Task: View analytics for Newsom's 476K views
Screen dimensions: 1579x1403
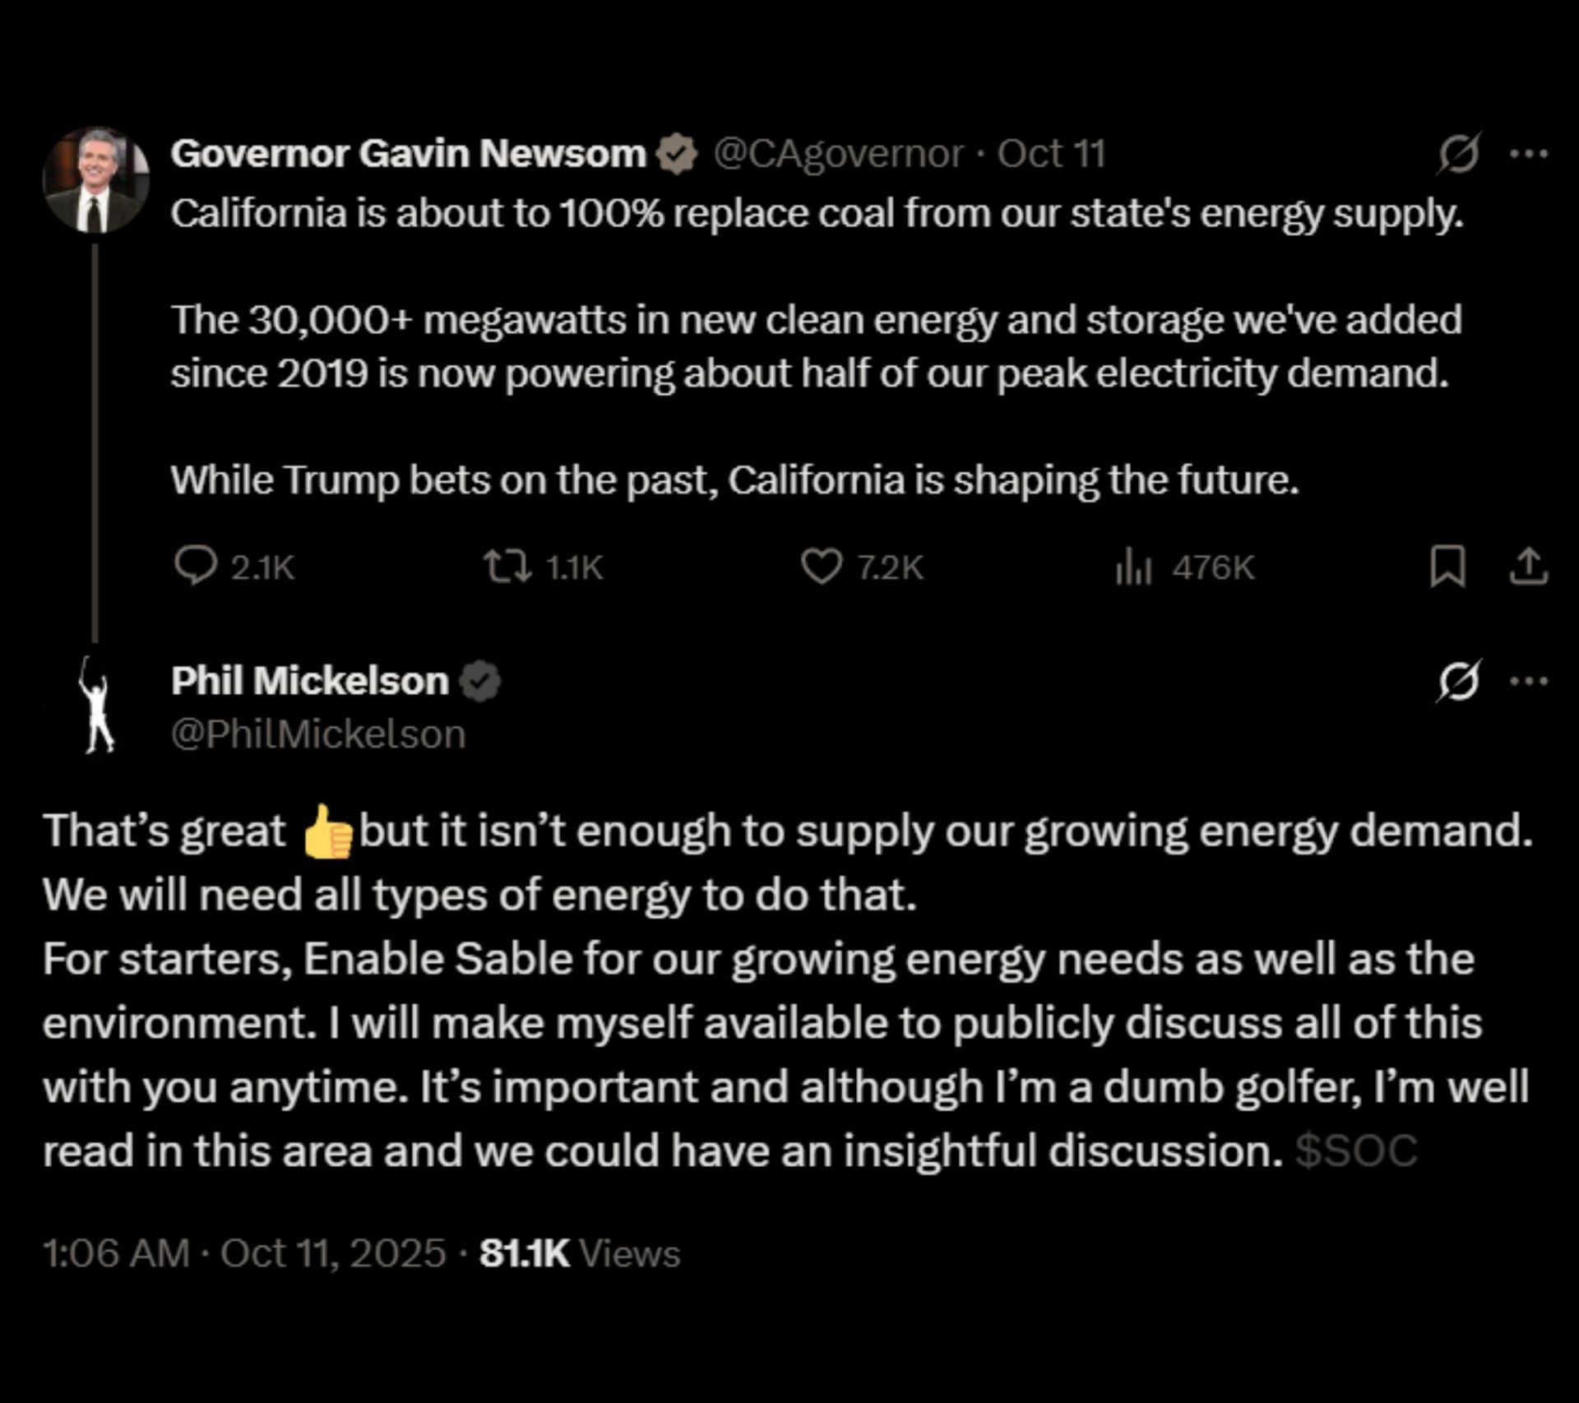Action: click(1133, 567)
